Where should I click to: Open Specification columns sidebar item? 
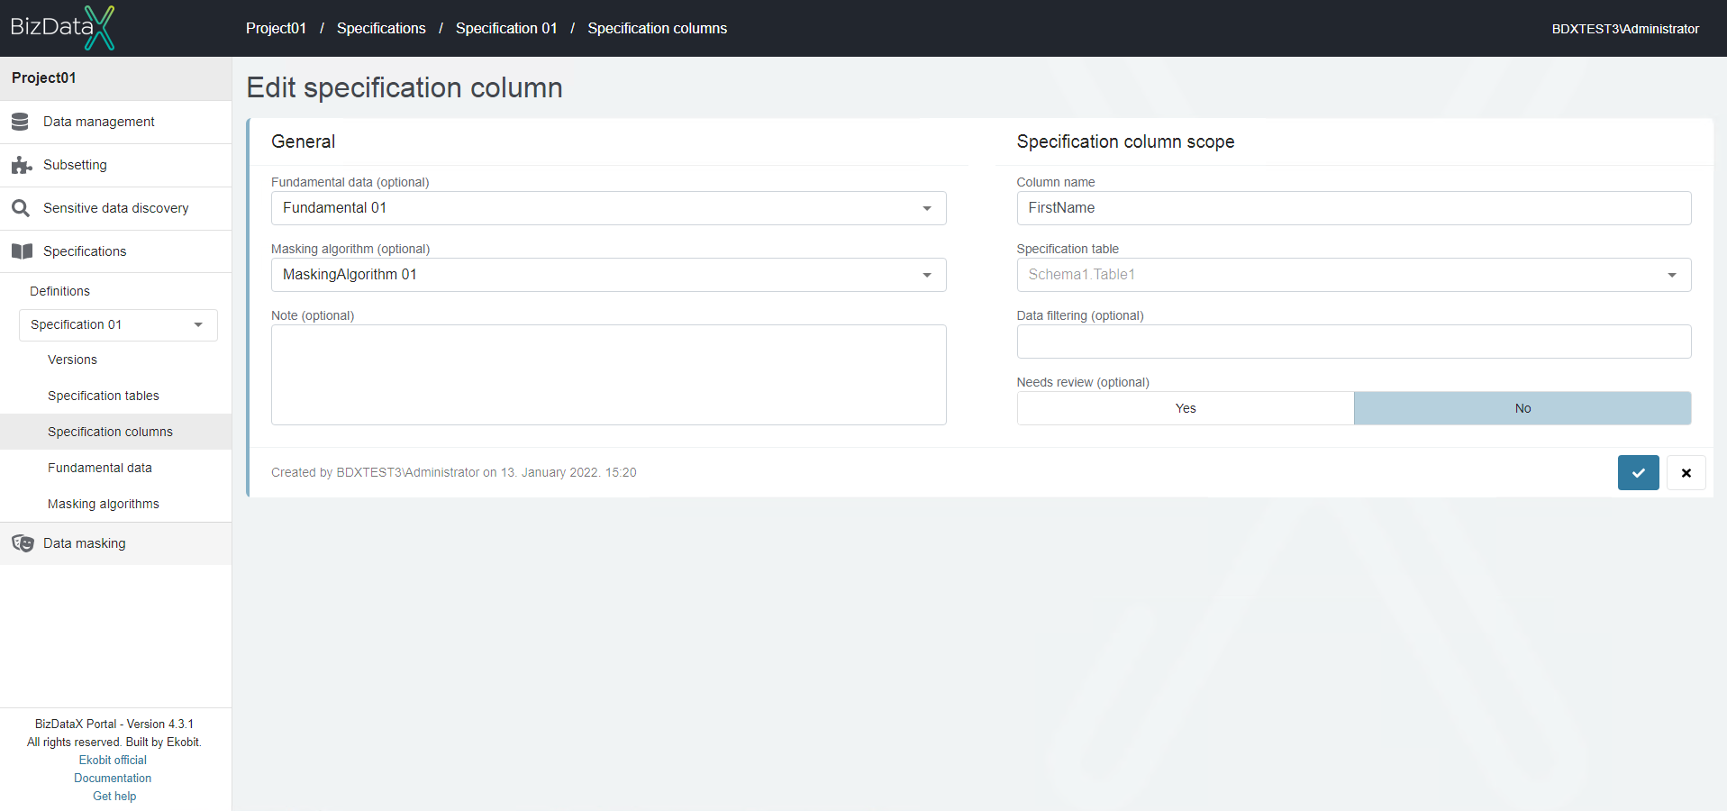[x=115, y=432]
